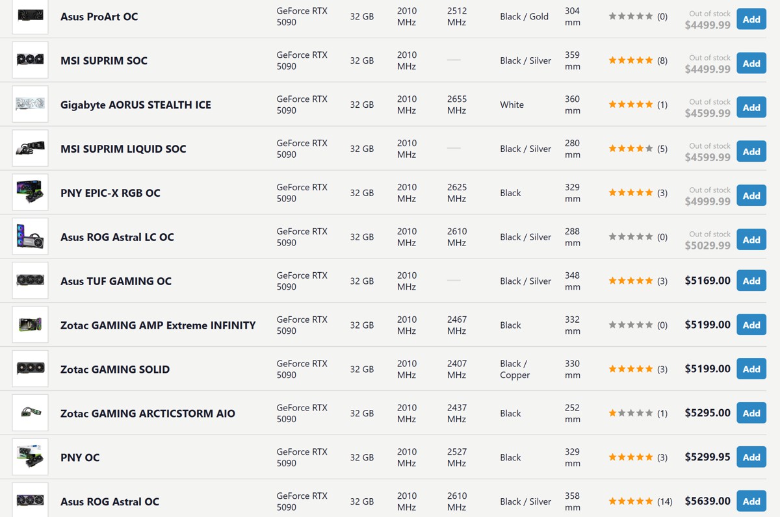Click the 2655 MHz boost clock value
780x517 pixels.
[x=457, y=105]
